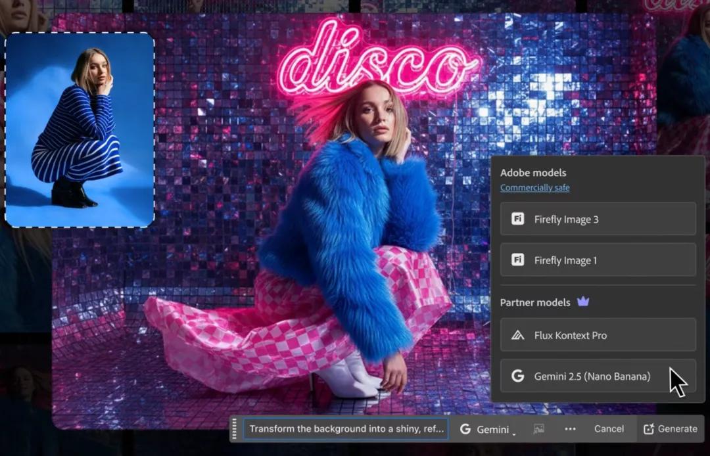Open the three-dot more options menu
This screenshot has width=710, height=456.
tap(570, 429)
